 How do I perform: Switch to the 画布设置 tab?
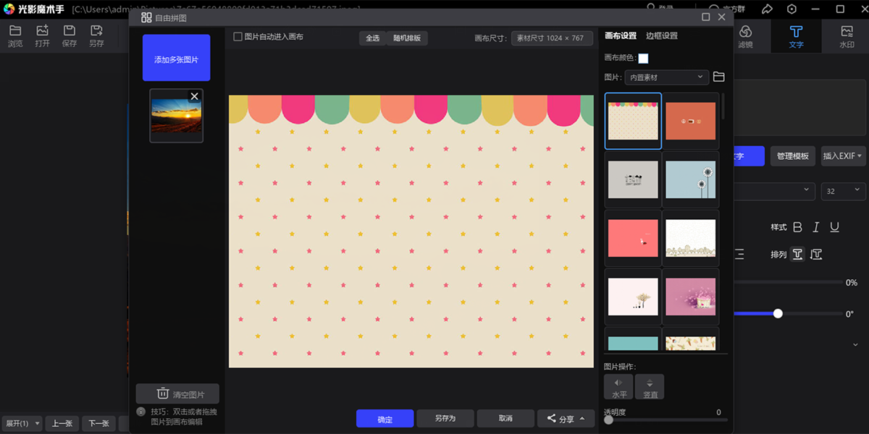(x=621, y=35)
